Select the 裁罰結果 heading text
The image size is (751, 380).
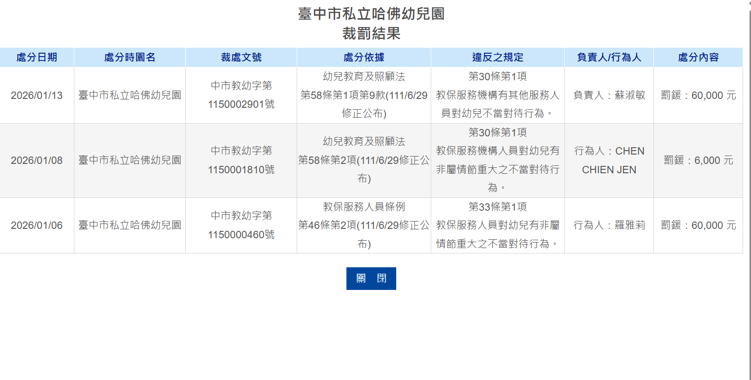click(371, 33)
